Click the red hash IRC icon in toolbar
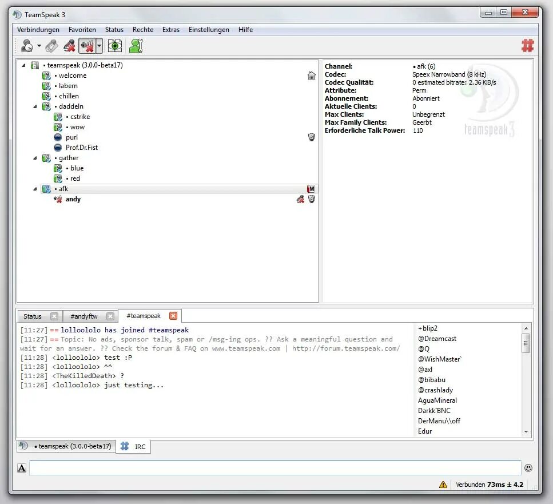This screenshot has height=504, width=553. pos(528,46)
